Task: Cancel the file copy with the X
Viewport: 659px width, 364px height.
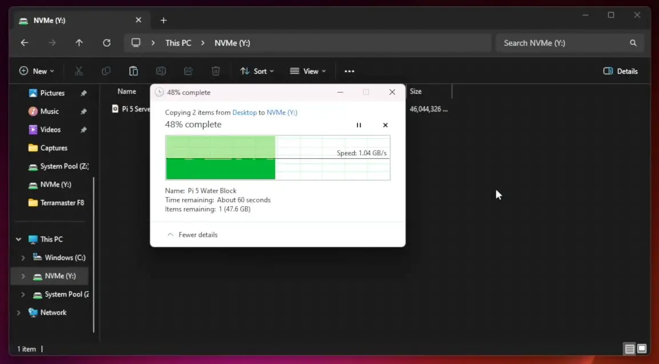Action: click(x=385, y=125)
